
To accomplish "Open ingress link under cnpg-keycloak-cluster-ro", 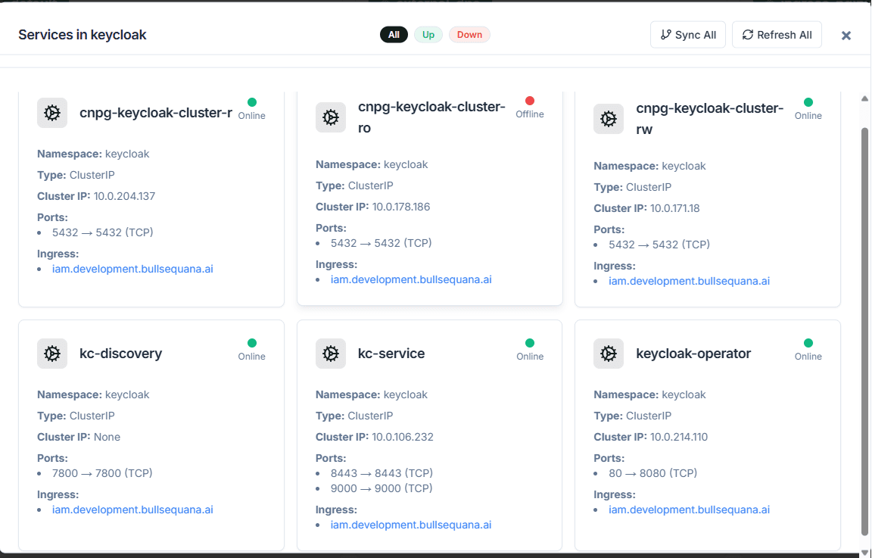I will click(411, 279).
